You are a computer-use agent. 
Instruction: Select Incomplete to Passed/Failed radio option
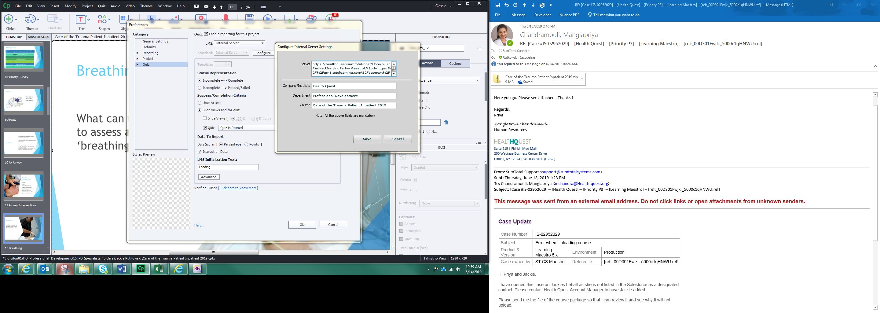click(200, 88)
